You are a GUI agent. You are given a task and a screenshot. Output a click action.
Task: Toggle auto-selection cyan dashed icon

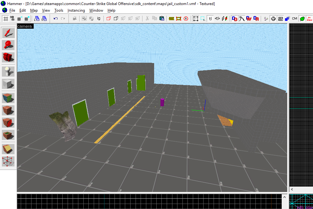point(203,19)
